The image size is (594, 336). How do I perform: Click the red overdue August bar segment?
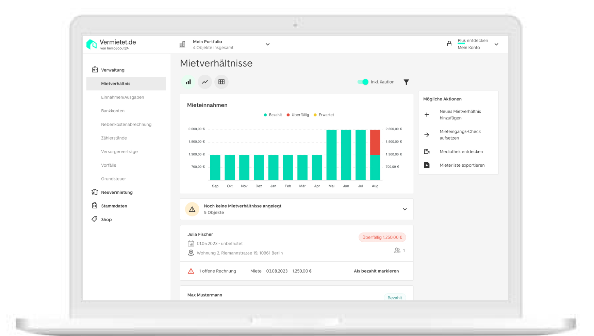tap(375, 142)
